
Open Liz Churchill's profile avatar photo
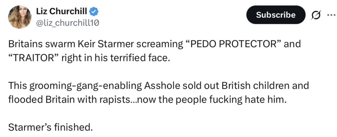pos(19,17)
